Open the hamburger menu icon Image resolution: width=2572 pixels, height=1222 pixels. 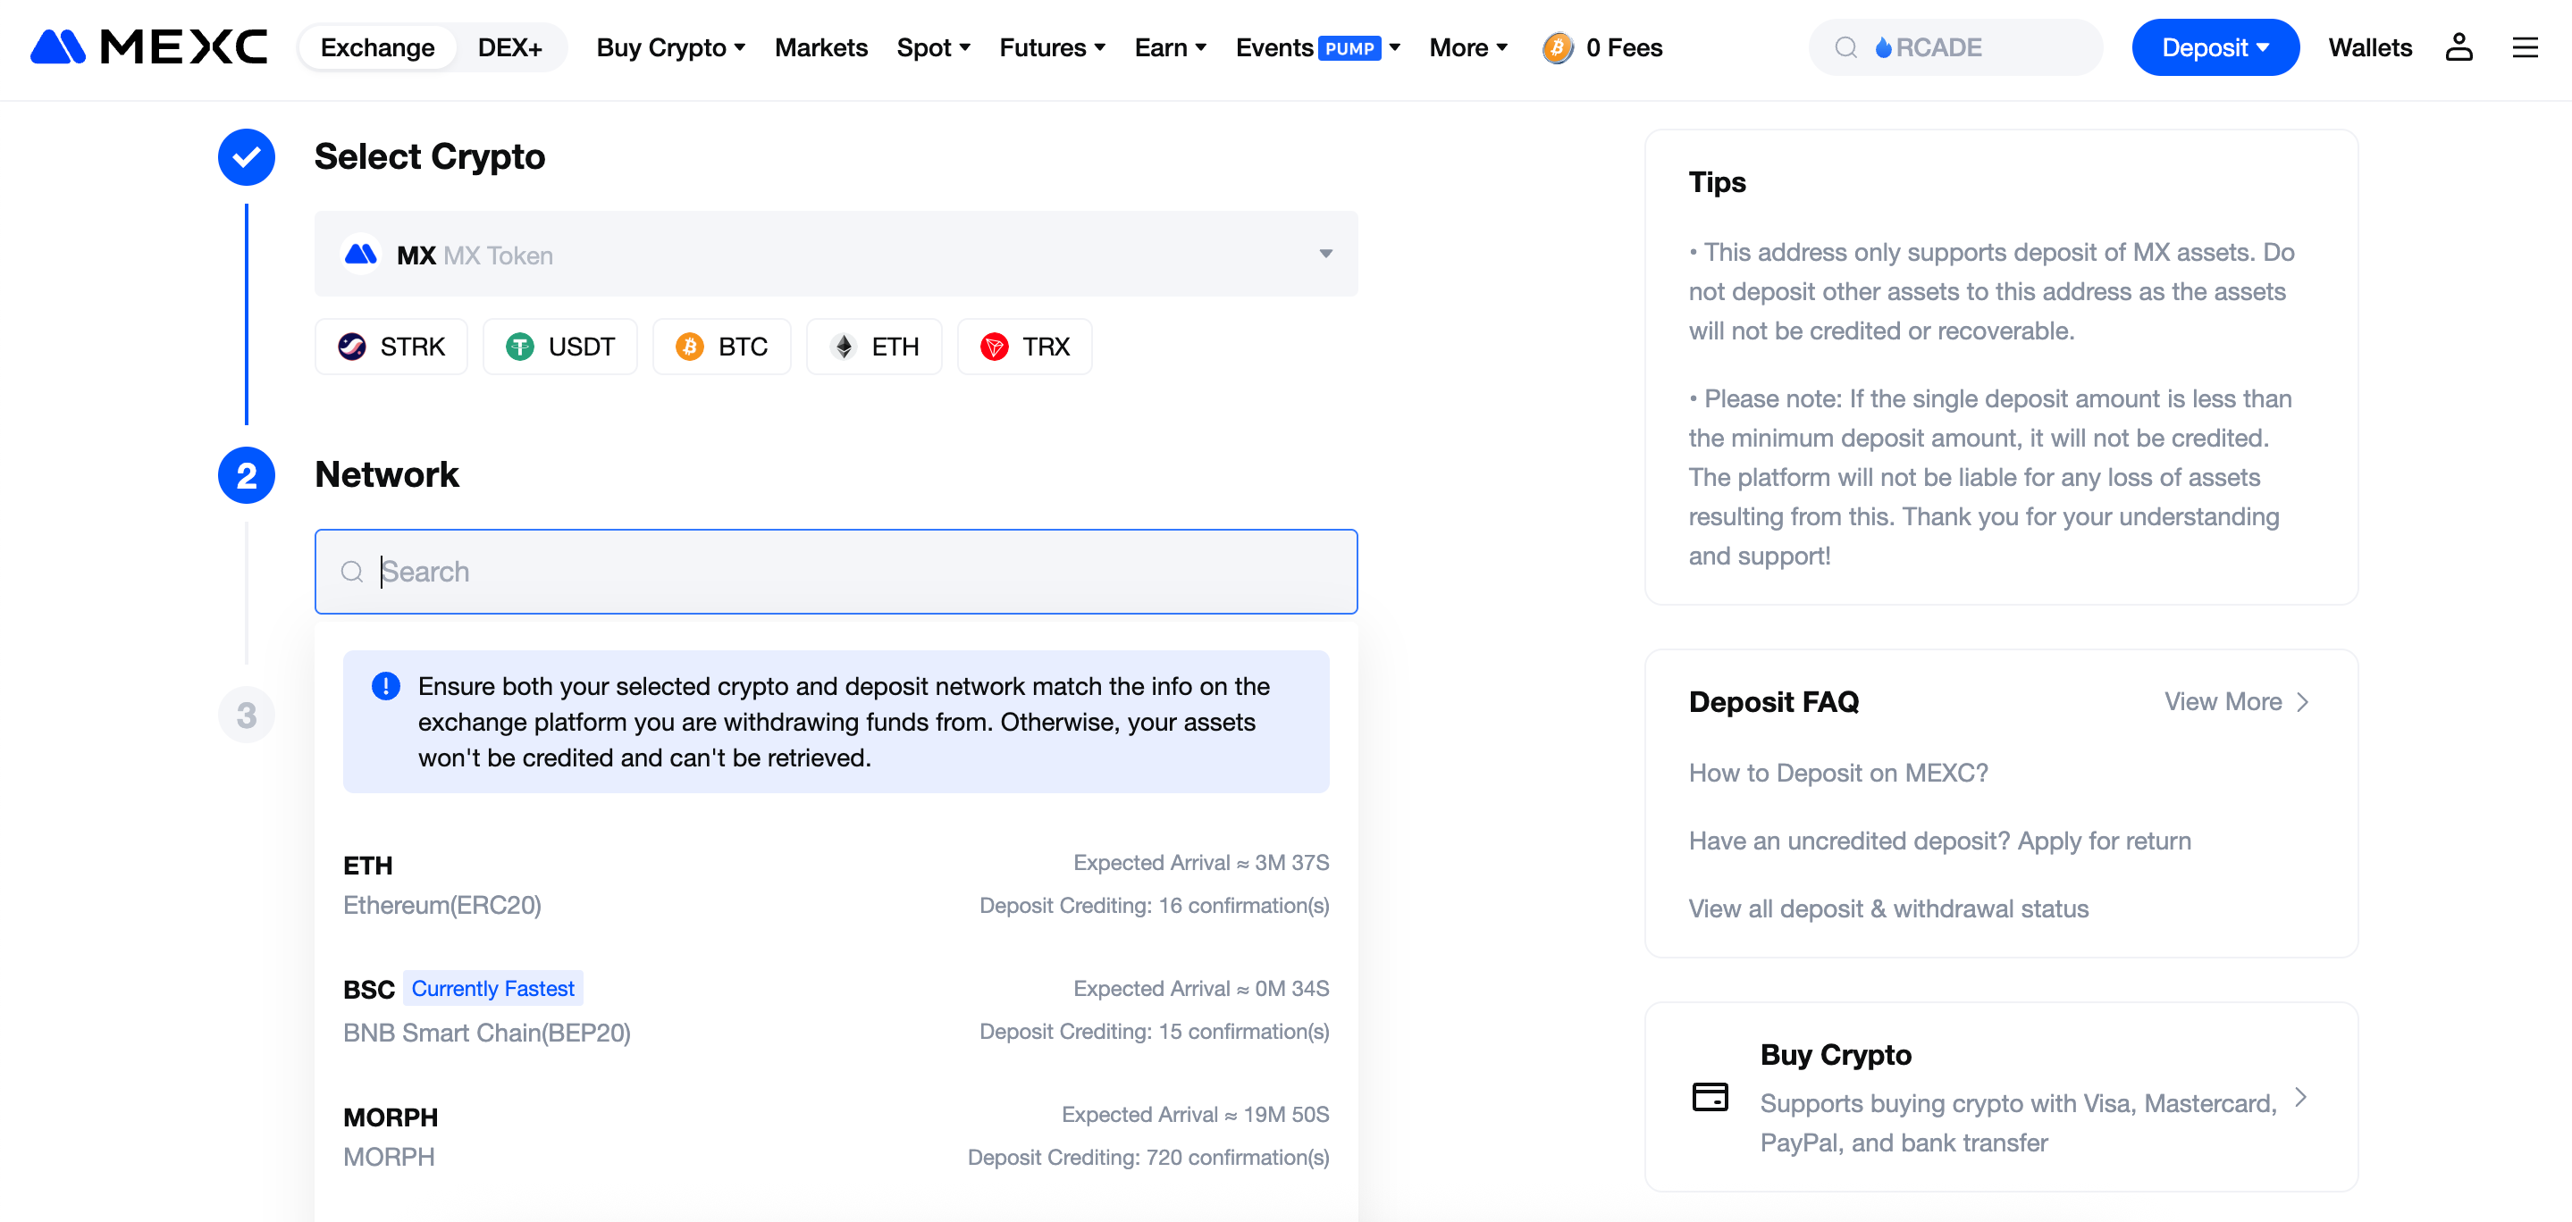point(2525,47)
